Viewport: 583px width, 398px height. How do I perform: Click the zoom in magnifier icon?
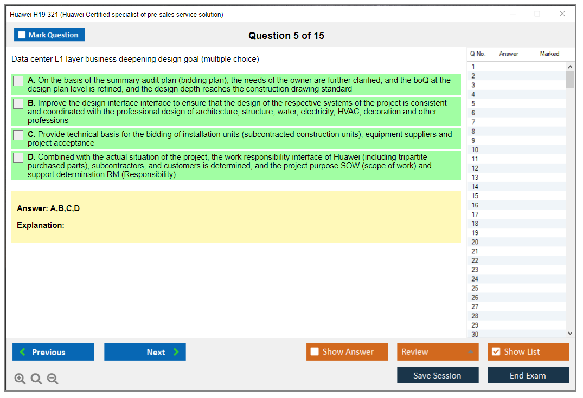20,379
